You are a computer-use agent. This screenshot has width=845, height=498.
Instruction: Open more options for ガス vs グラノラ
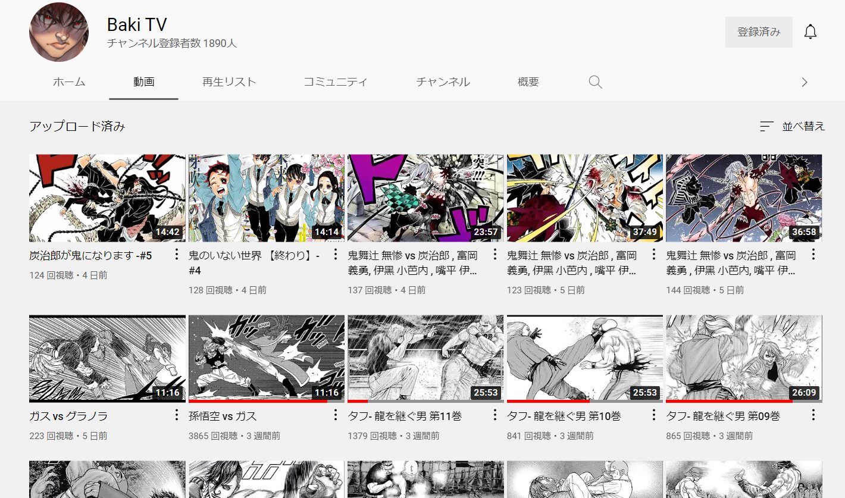tap(176, 415)
